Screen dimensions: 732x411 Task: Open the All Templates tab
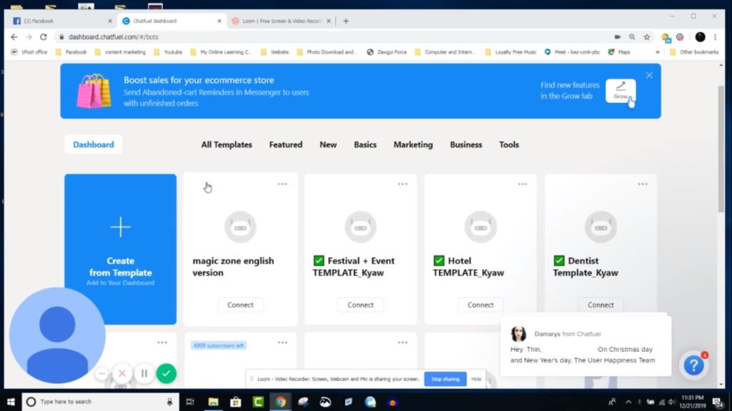(227, 144)
